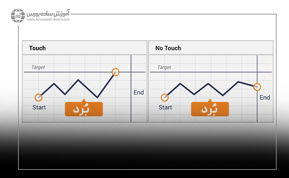Screen dimensions: 289x178
Task: Open the www.Amoozesh-Boors.com website link
Action: tap(48, 20)
